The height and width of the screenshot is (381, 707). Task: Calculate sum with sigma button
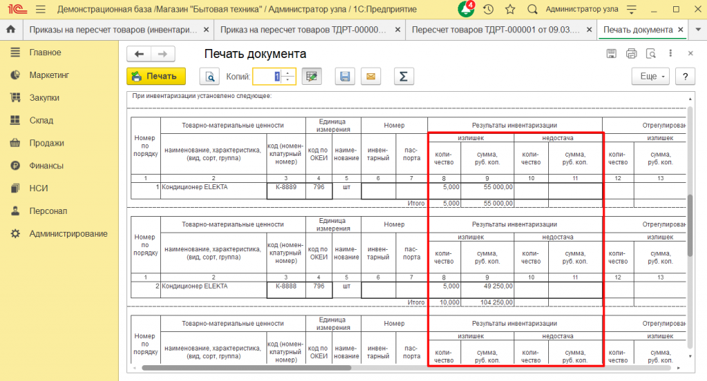tap(403, 76)
